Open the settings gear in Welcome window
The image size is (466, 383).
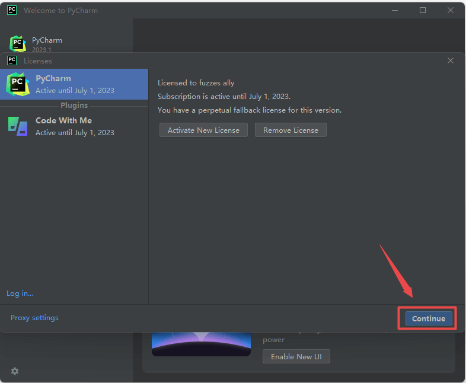[15, 371]
